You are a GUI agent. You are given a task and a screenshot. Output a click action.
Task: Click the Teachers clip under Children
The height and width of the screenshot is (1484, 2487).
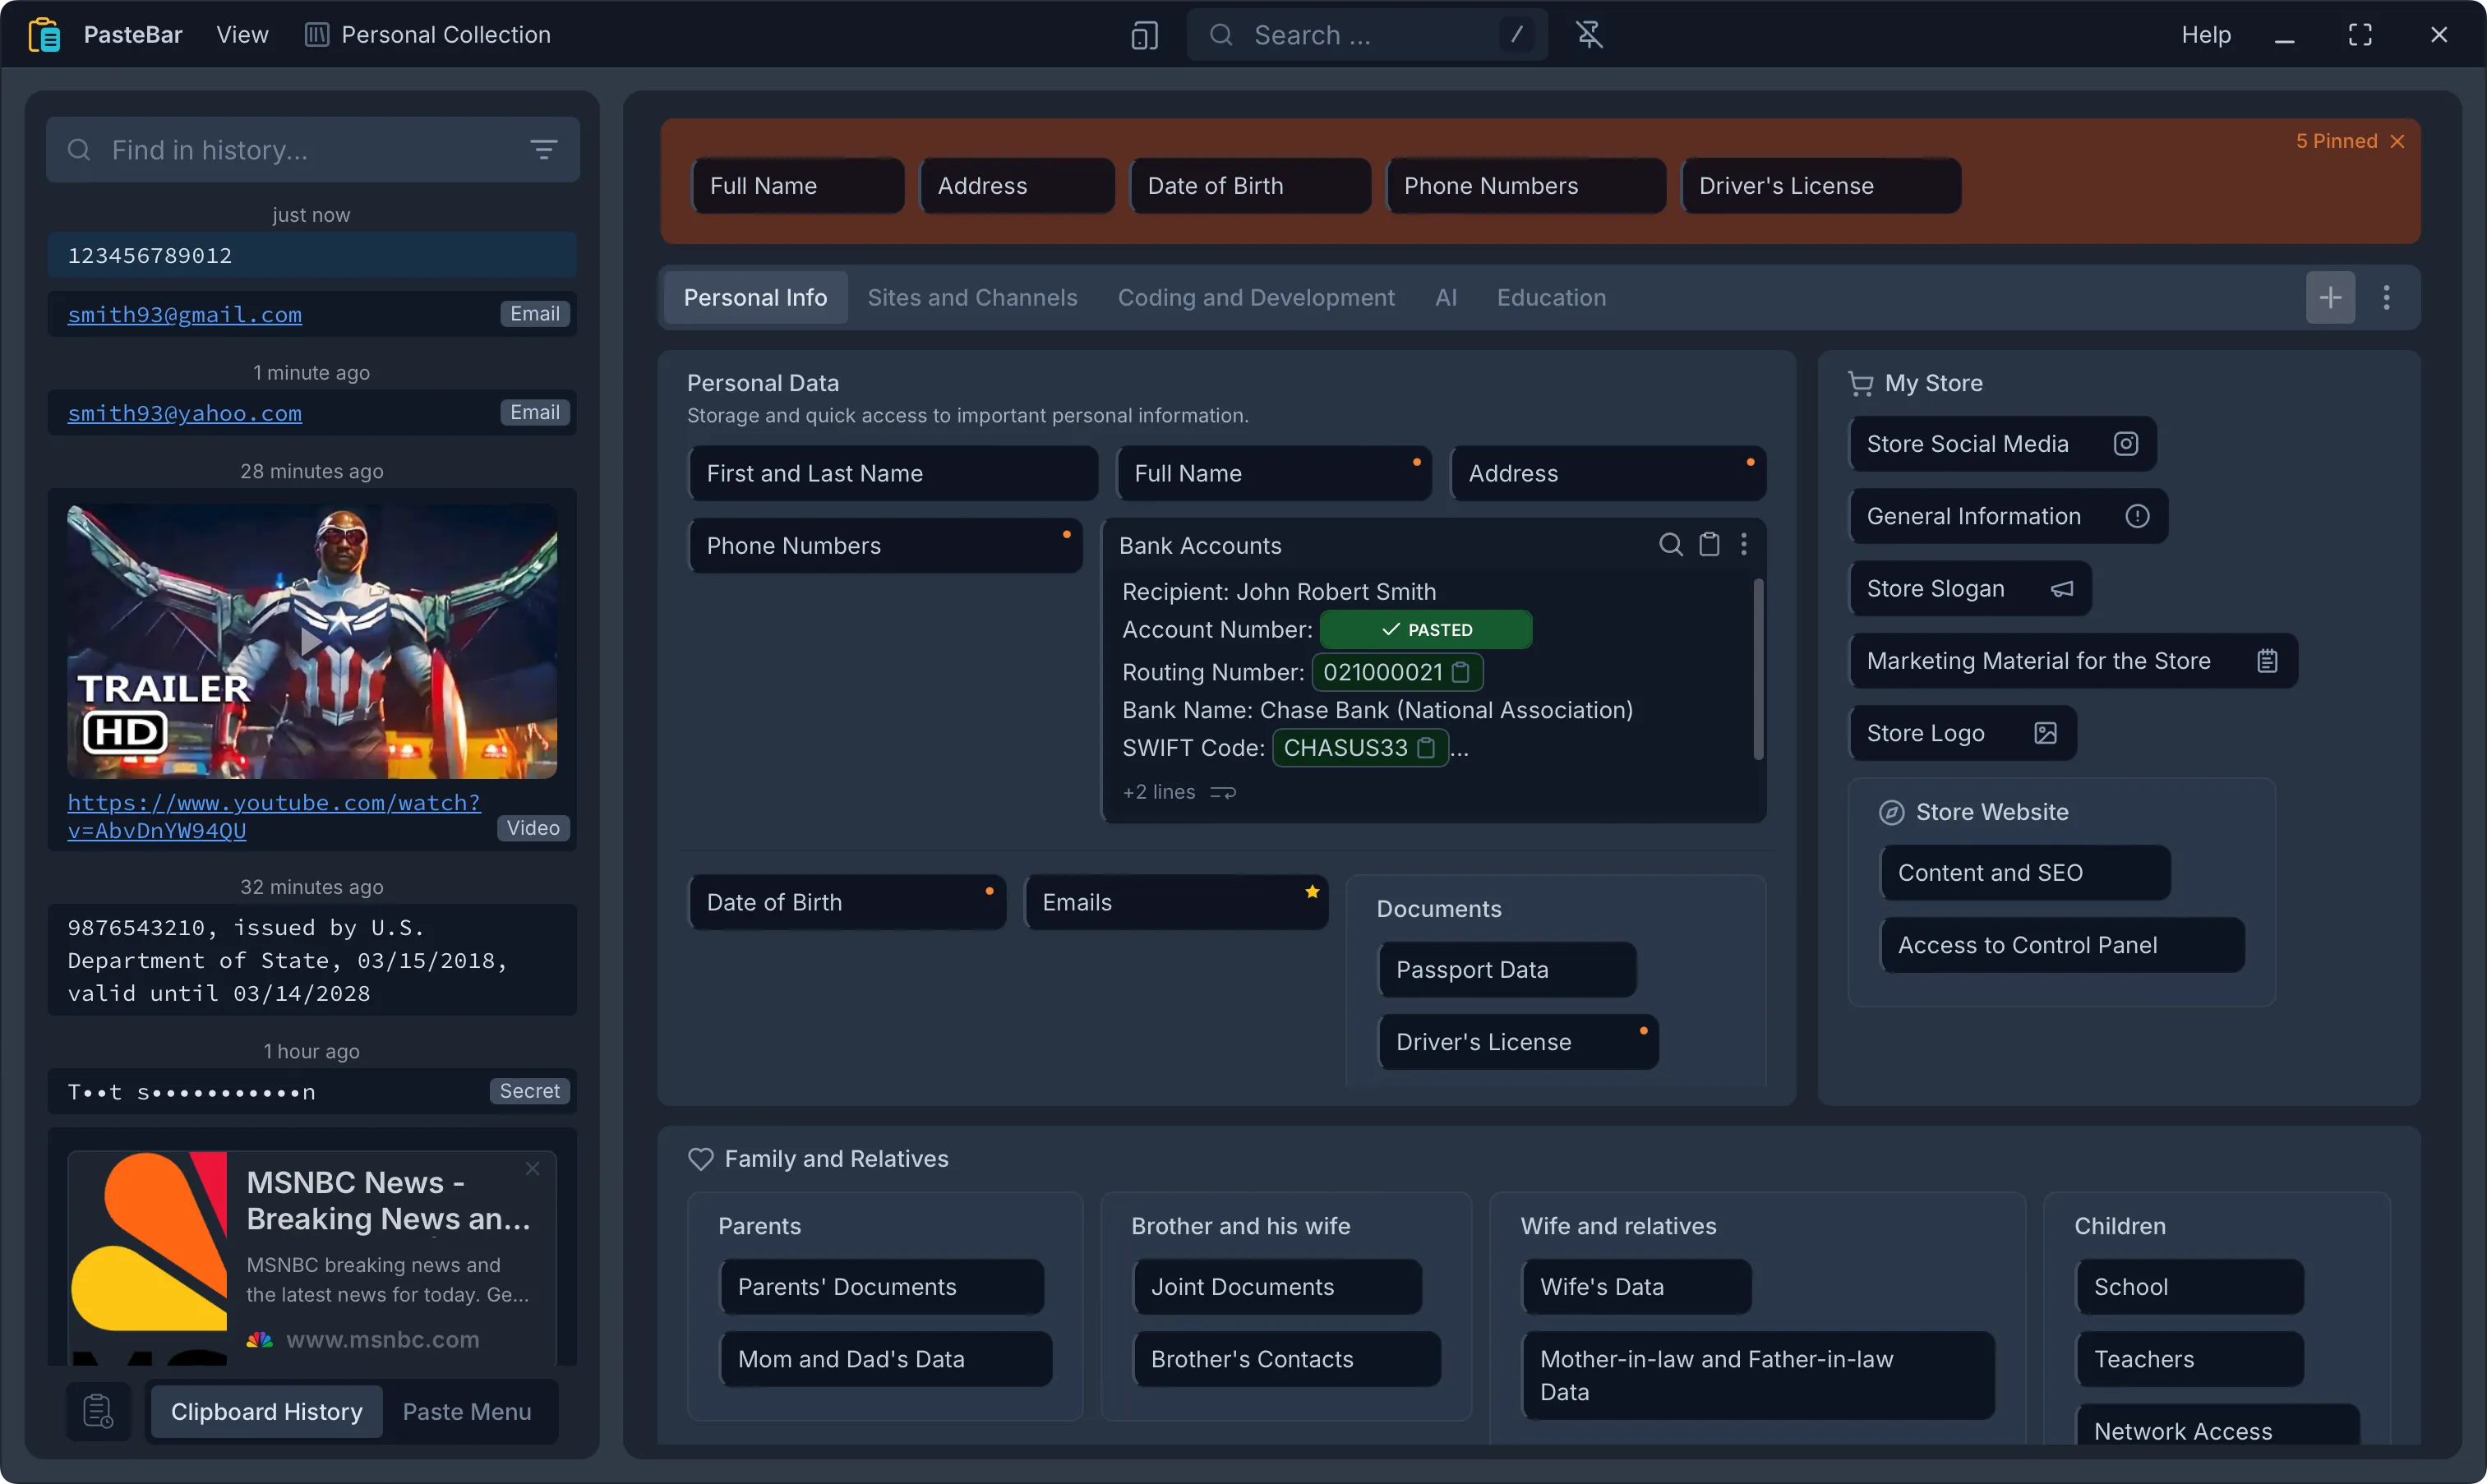2189,1360
